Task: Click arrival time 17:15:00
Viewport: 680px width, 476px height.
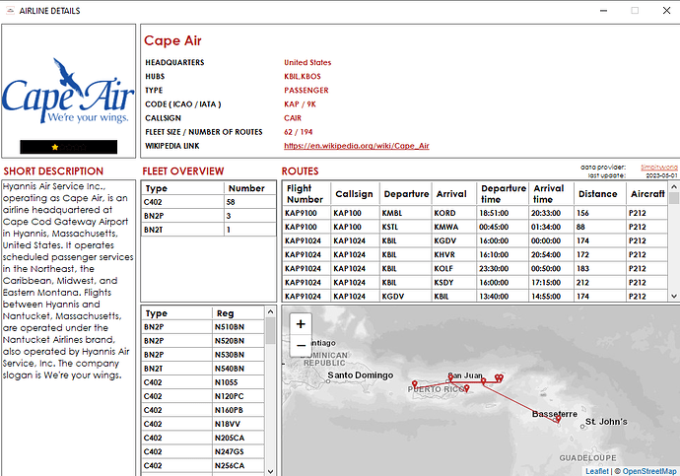Action: pyautogui.click(x=551, y=282)
